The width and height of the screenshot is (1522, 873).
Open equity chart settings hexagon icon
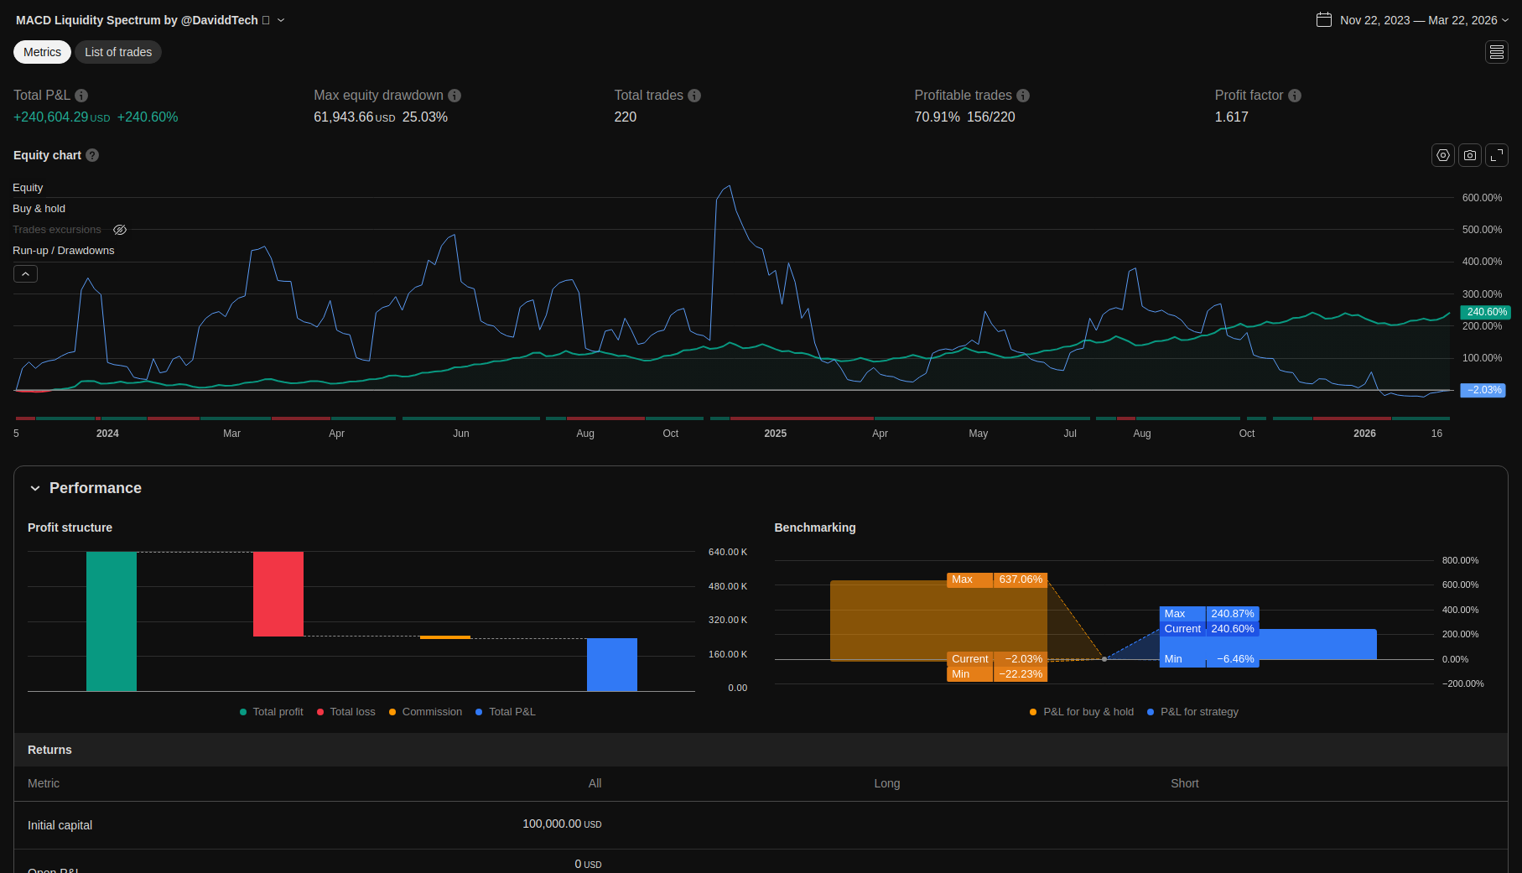1443,155
